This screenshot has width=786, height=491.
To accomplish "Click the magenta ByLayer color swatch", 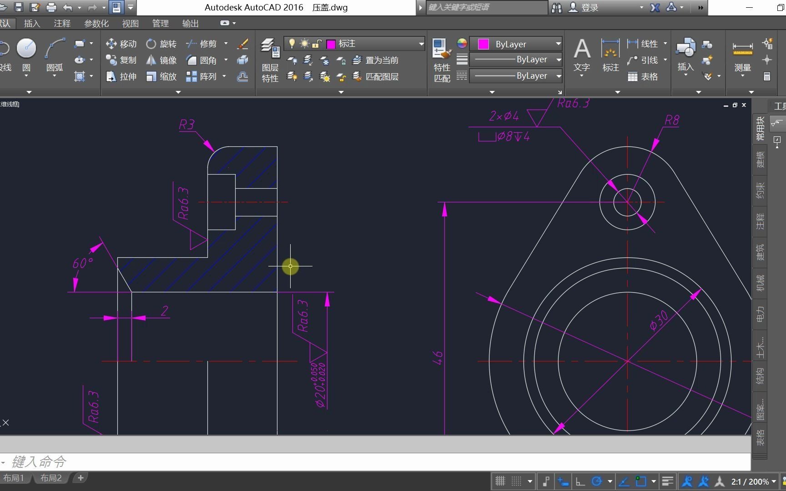I will pyautogui.click(x=483, y=44).
